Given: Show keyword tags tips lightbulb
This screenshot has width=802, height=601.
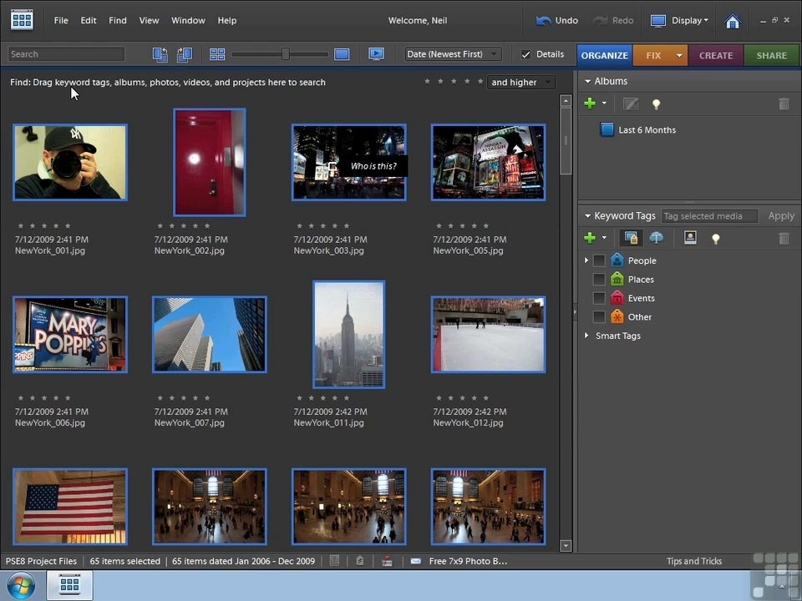Looking at the screenshot, I should (x=716, y=238).
